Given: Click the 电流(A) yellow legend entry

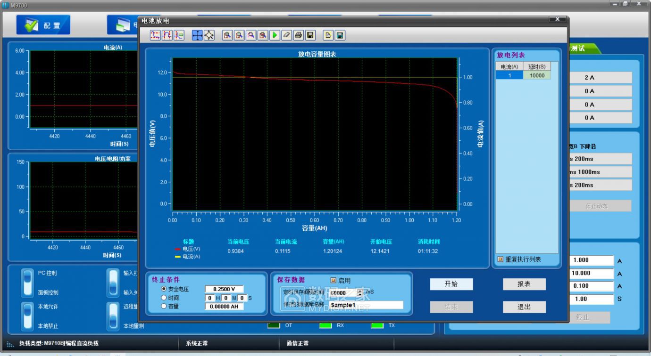Looking at the screenshot, I should tap(187, 256).
